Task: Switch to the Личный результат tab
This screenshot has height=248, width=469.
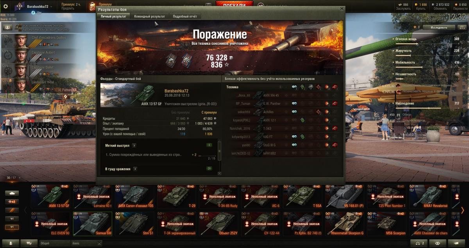Action: [113, 16]
